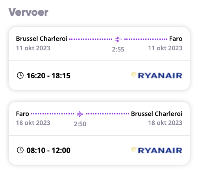Screen dimensions: 200x173
Task: Select the Vervoer section heading
Action: click(28, 12)
